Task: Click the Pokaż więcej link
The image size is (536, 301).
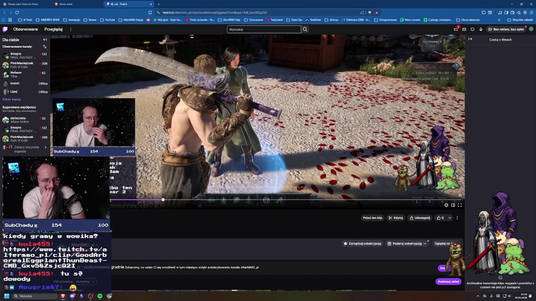Action: (11, 99)
